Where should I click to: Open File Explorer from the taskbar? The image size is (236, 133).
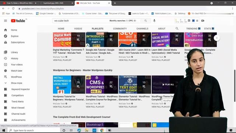pos(87,130)
